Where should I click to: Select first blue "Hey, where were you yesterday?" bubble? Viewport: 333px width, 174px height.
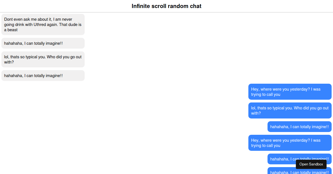(x=290, y=92)
